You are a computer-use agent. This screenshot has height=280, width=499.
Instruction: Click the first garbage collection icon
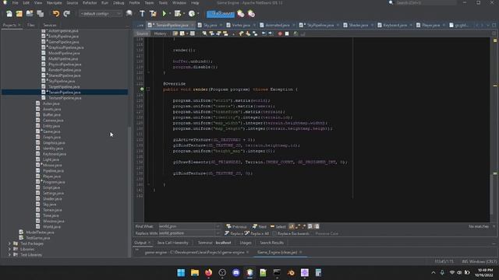(241, 14)
